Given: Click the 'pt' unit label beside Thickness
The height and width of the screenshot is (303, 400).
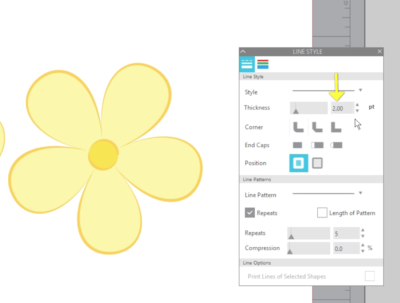Looking at the screenshot, I should [x=372, y=107].
